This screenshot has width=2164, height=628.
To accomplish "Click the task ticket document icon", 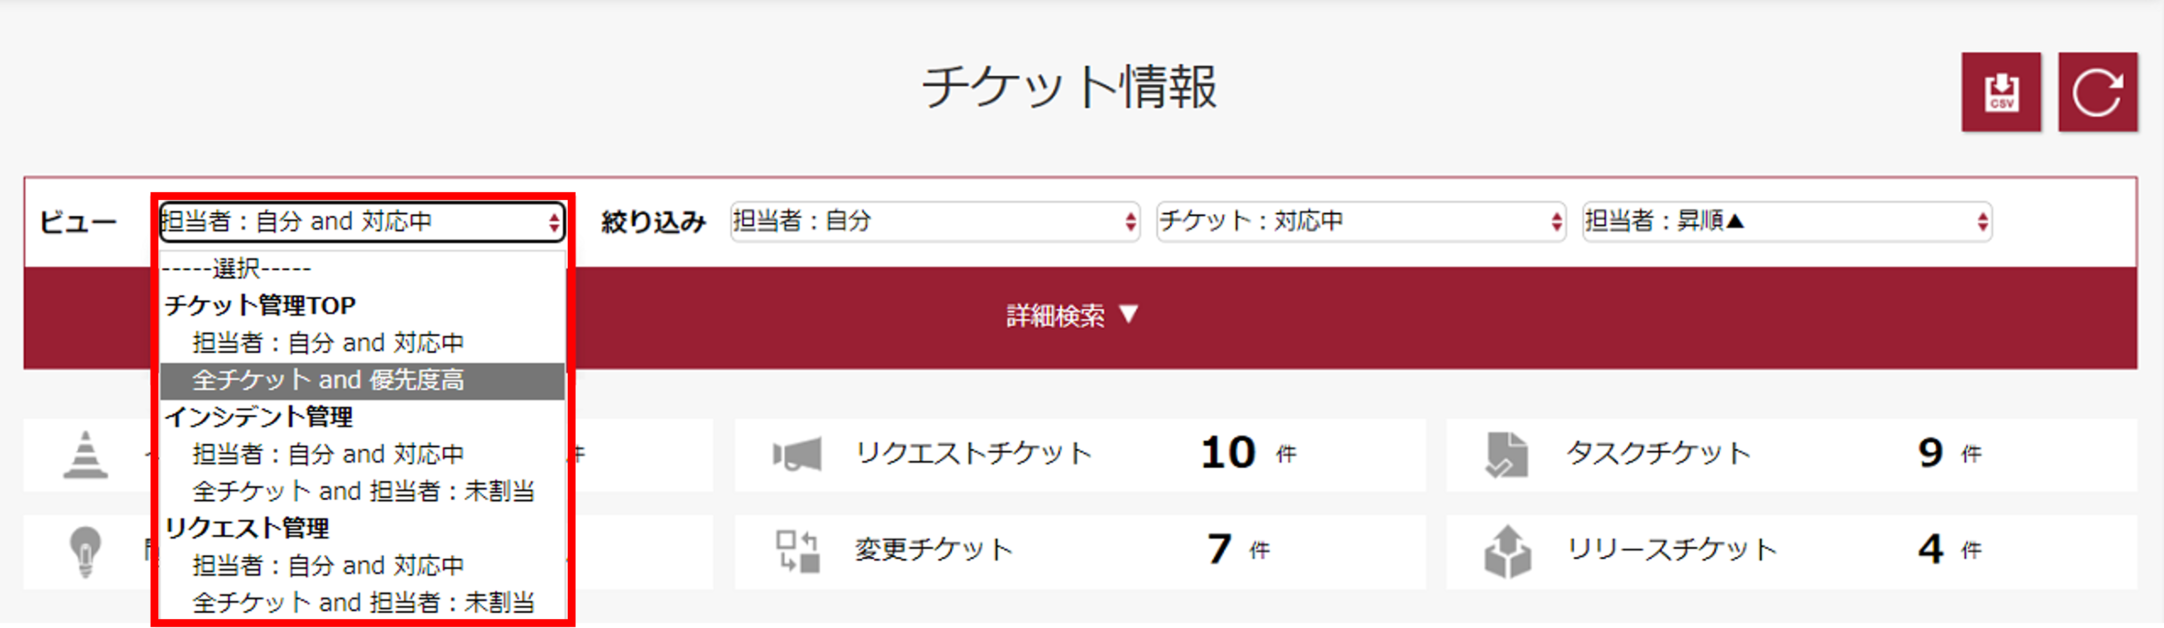I will click(1506, 455).
